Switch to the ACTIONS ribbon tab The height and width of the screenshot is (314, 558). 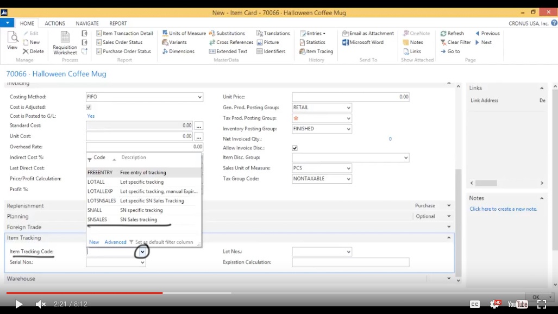tap(55, 23)
